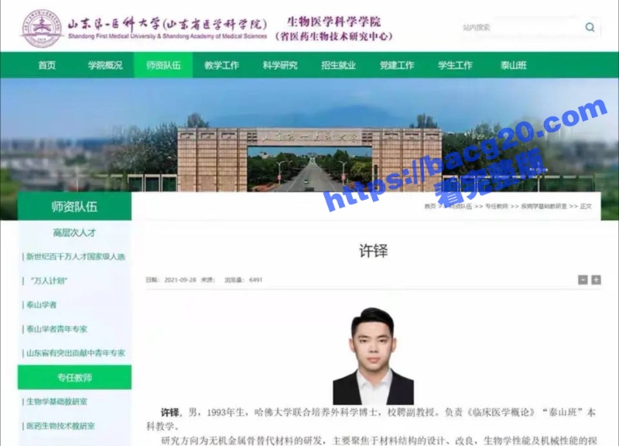Click the 疾病学基础教研室 breadcrumb link
619x446 pixels.
click(543, 207)
